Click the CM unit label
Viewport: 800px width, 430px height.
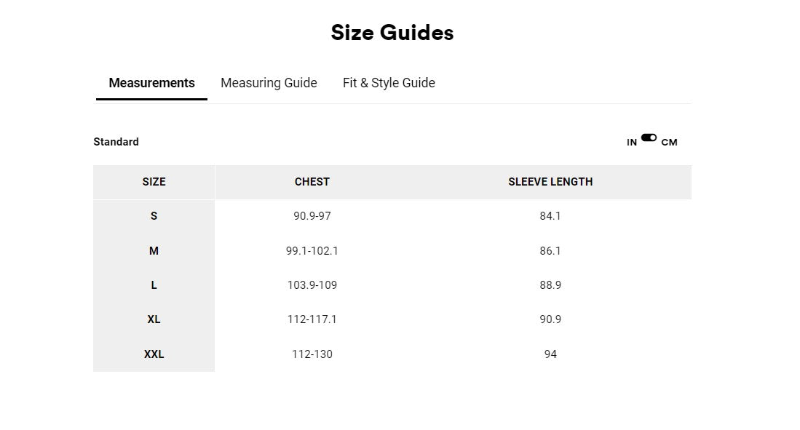click(669, 143)
